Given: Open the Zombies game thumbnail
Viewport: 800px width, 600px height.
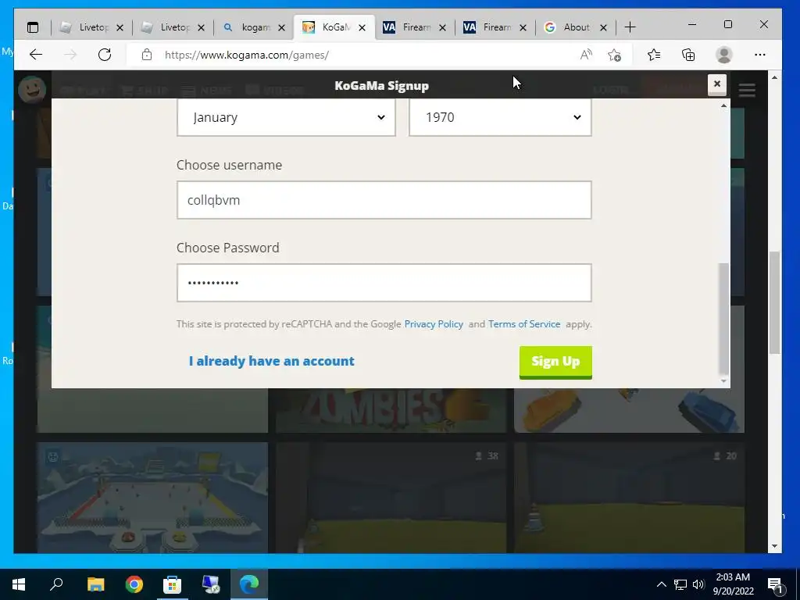Looking at the screenshot, I should point(391,410).
